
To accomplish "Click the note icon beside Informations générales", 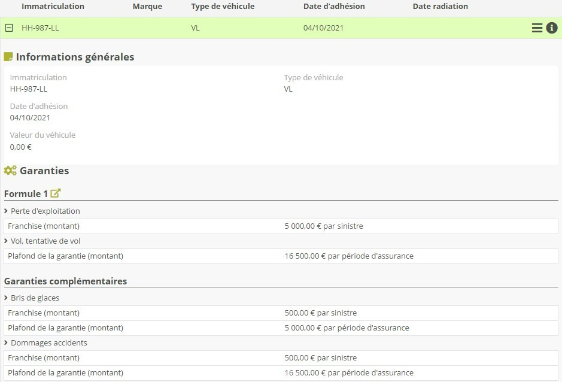I will [x=8, y=57].
